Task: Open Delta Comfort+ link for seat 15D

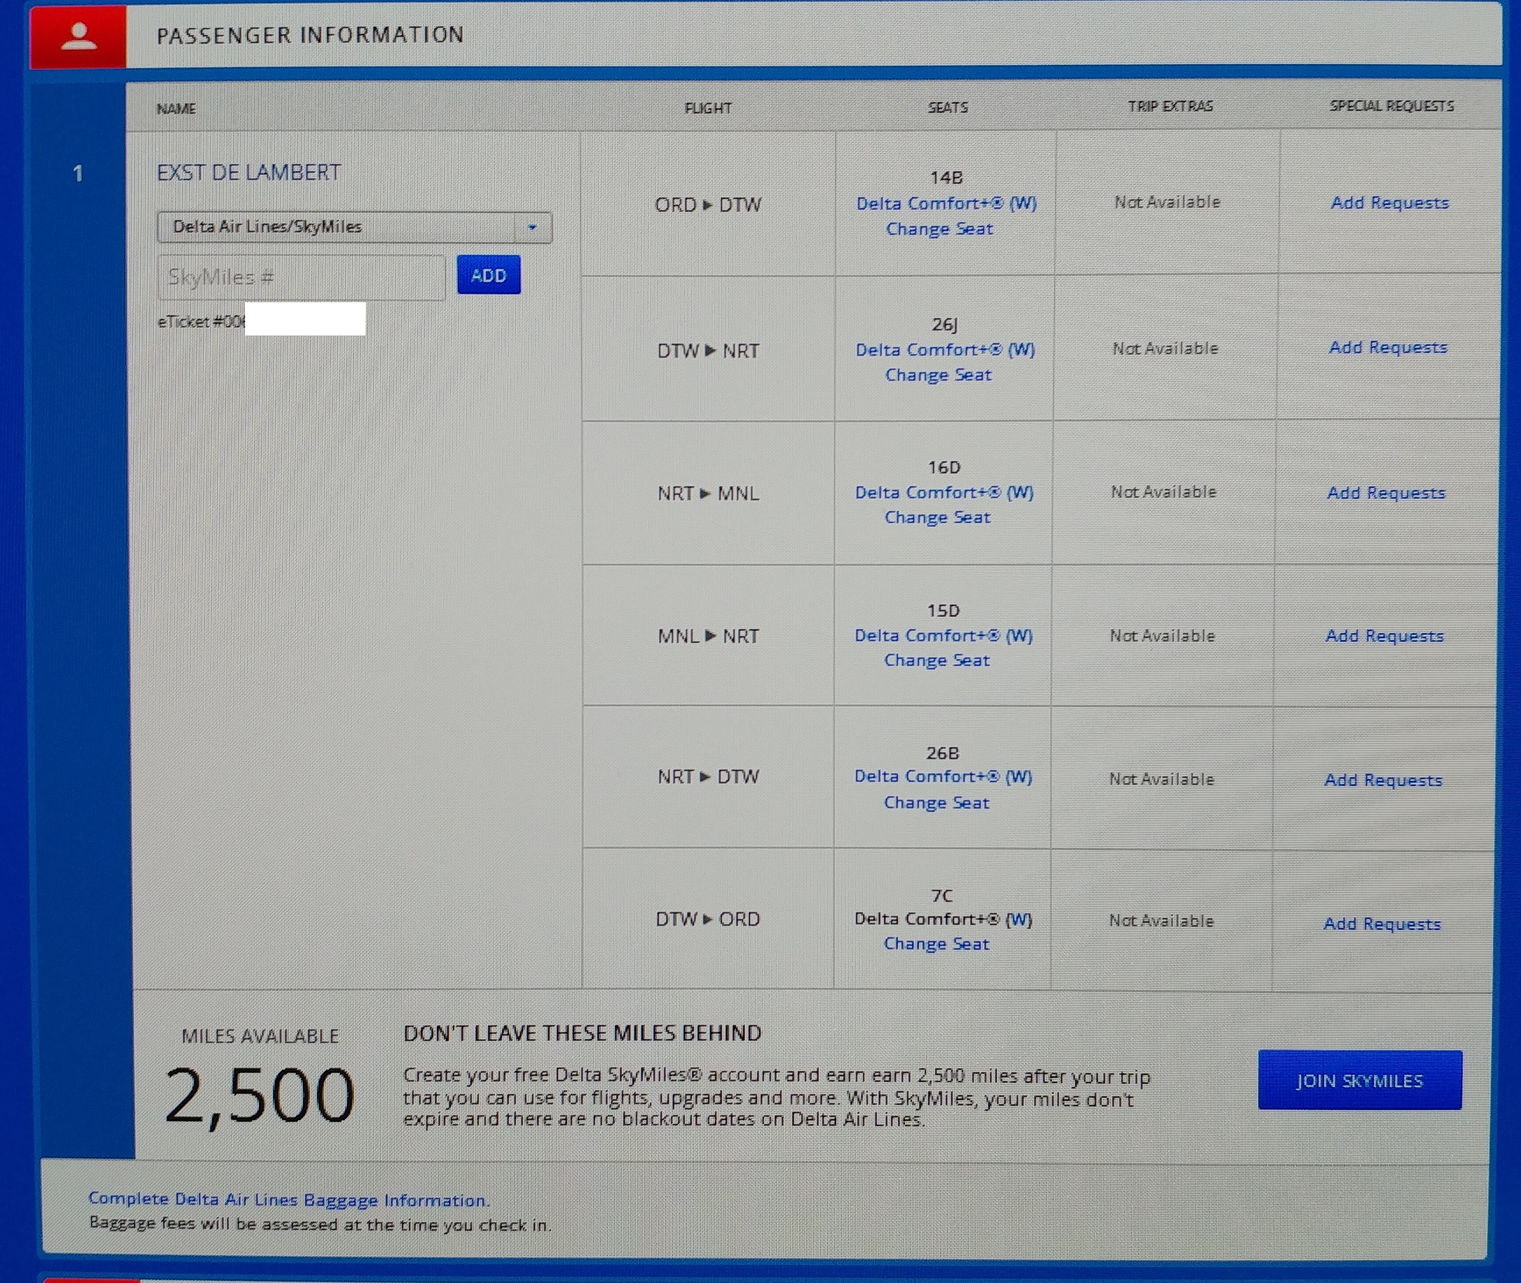Action: (x=944, y=635)
